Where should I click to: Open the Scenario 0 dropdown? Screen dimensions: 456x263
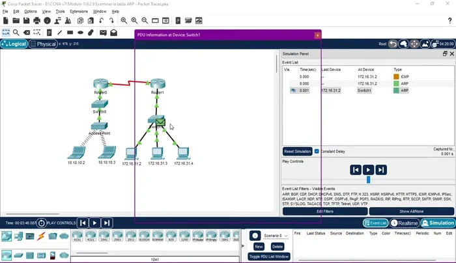click(272, 236)
